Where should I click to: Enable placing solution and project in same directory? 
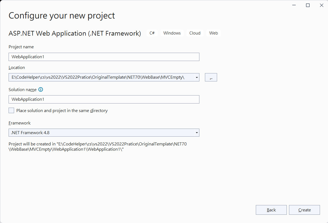(11, 110)
